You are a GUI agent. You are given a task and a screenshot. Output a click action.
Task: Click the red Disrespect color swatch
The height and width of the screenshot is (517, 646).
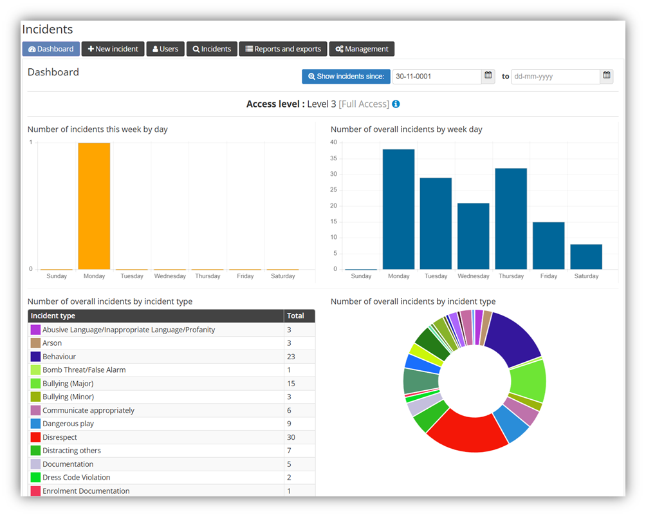[x=35, y=437]
